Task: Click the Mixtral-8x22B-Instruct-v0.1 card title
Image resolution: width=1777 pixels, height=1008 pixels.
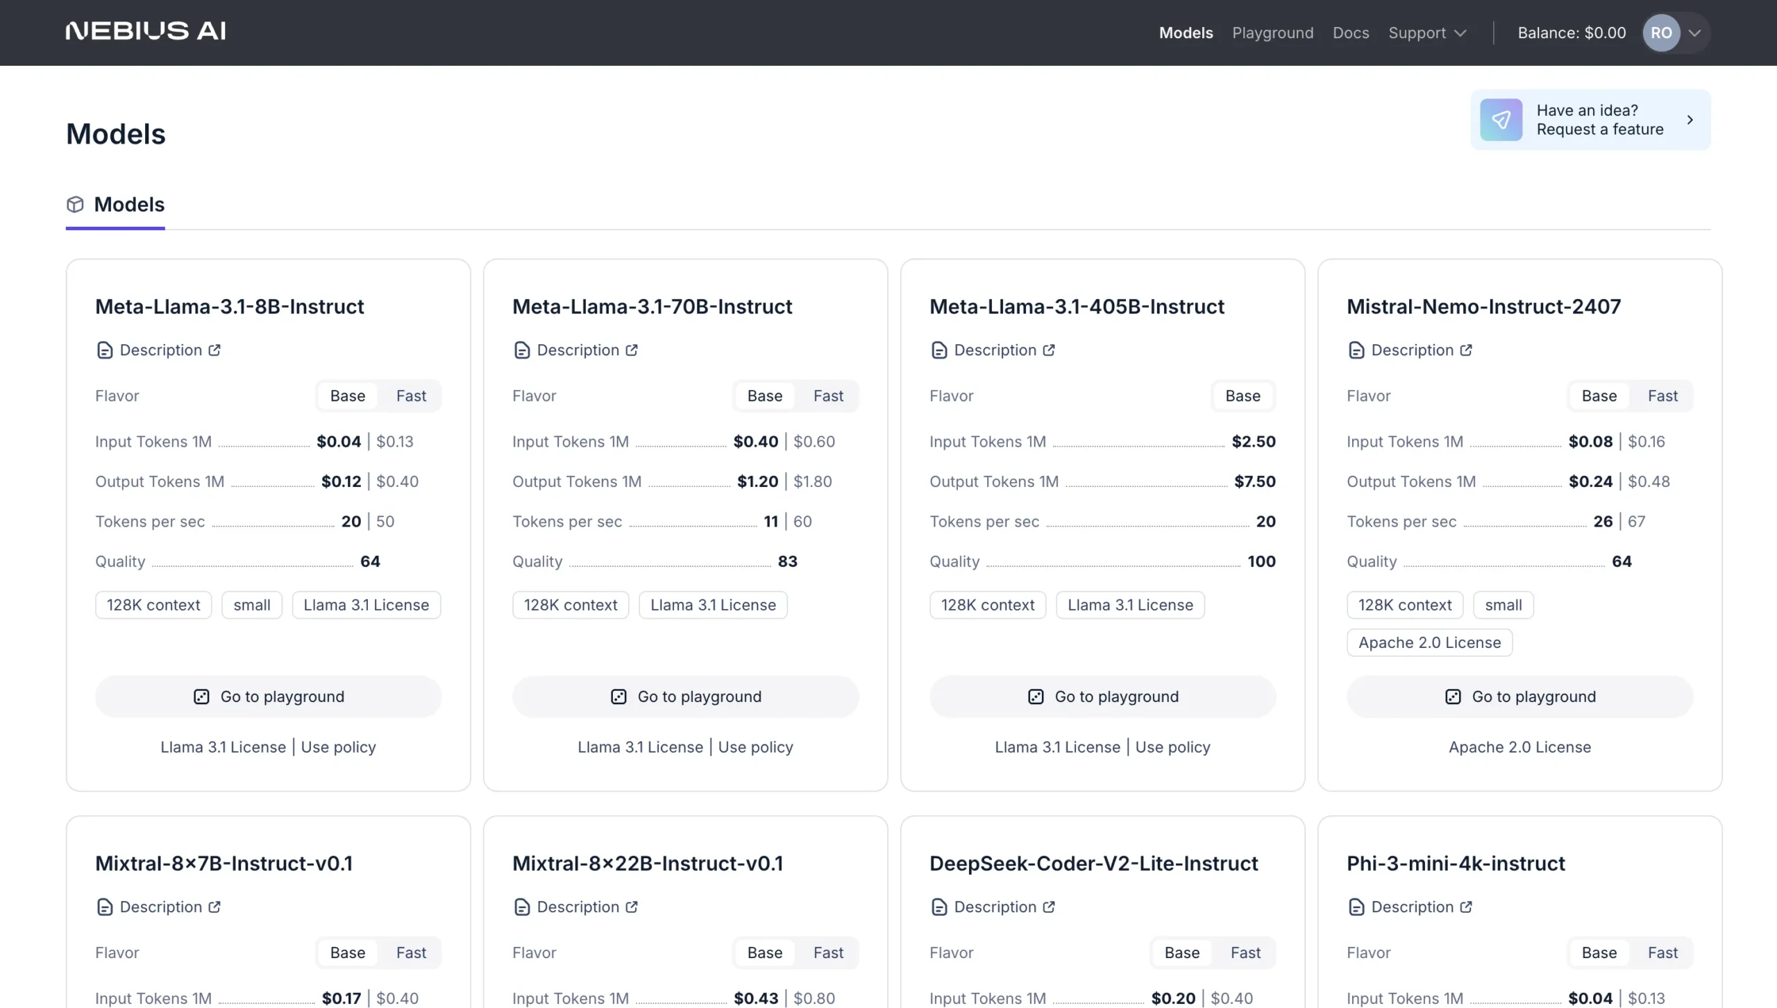Action: click(648, 864)
